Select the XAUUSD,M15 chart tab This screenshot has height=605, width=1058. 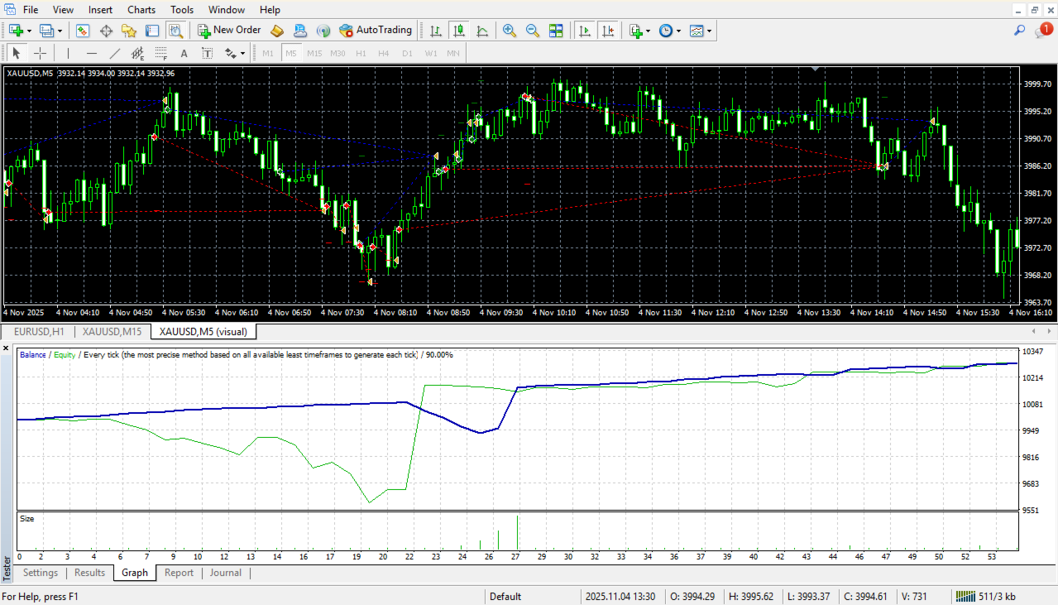click(112, 332)
